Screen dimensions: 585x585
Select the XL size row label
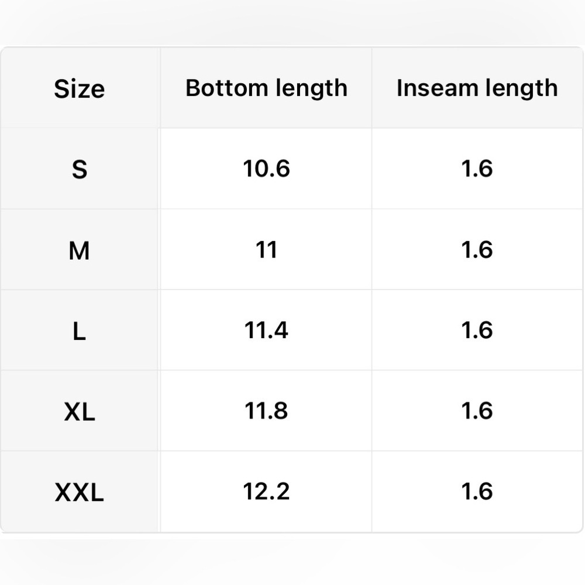(x=80, y=412)
